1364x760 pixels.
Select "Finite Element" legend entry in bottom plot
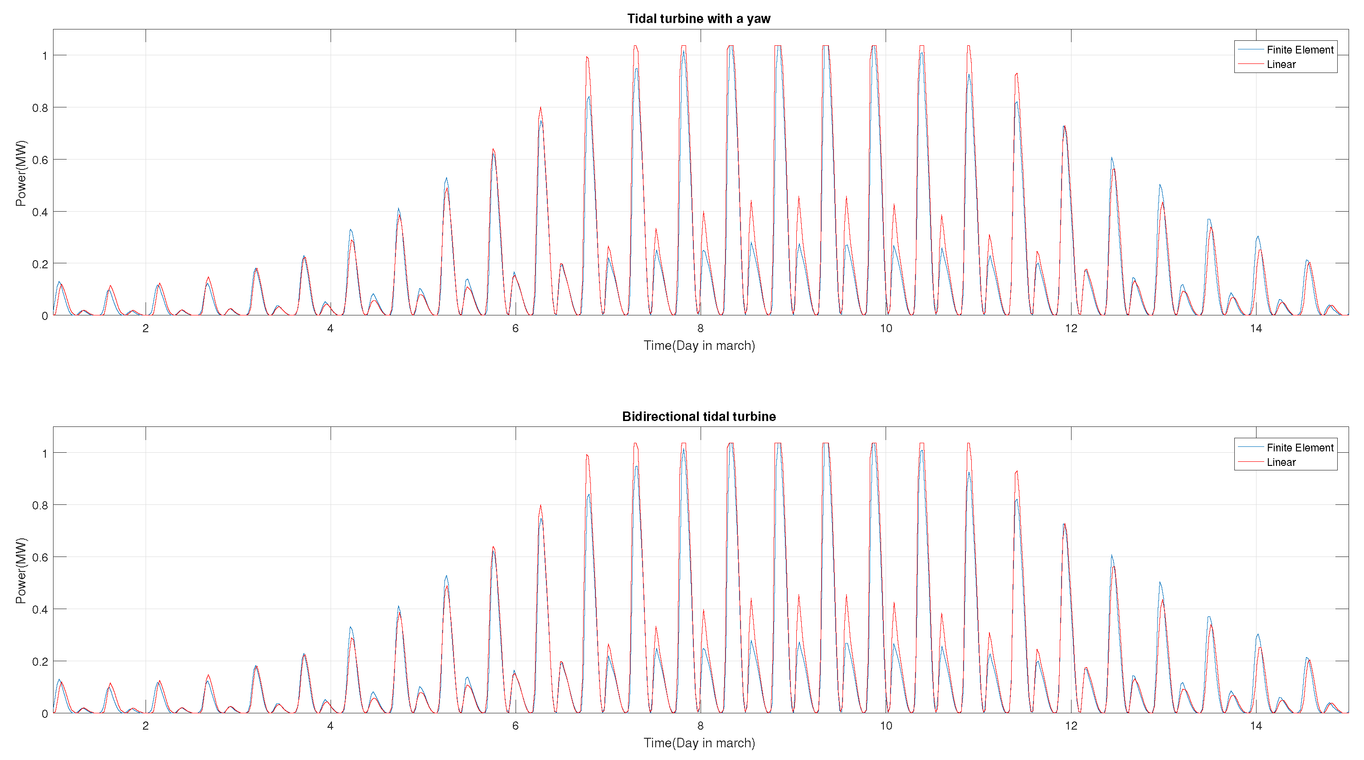tap(1300, 448)
